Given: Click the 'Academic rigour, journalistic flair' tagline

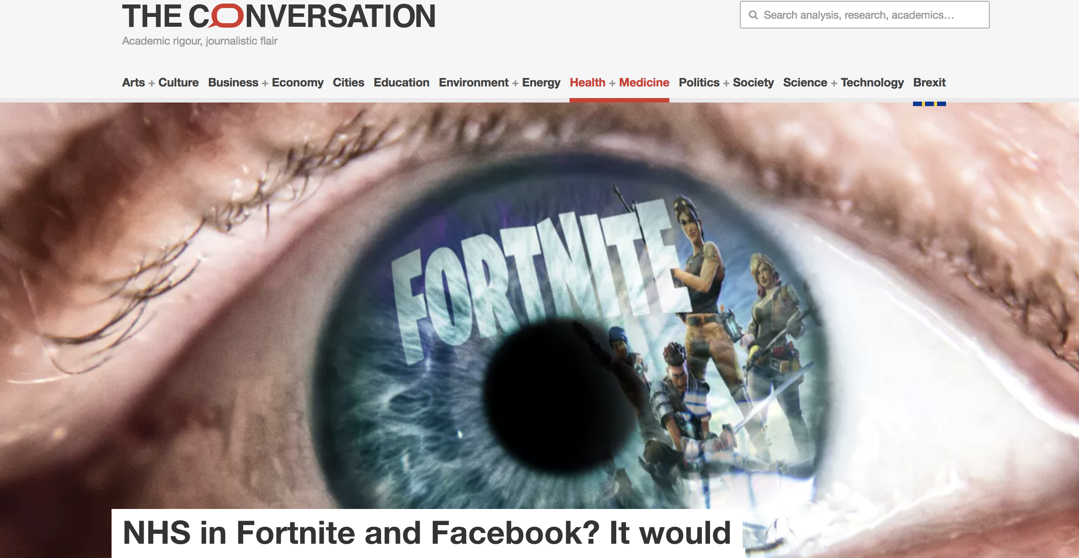Looking at the screenshot, I should pos(200,41).
